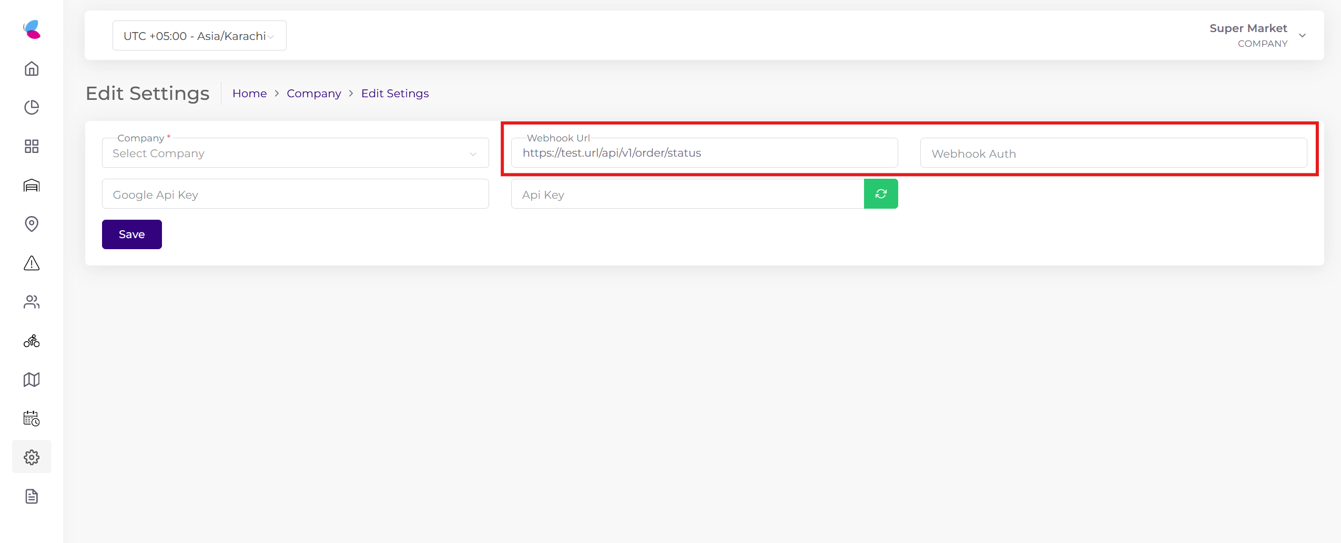Click the warehouse icon in the sidebar

coord(32,185)
